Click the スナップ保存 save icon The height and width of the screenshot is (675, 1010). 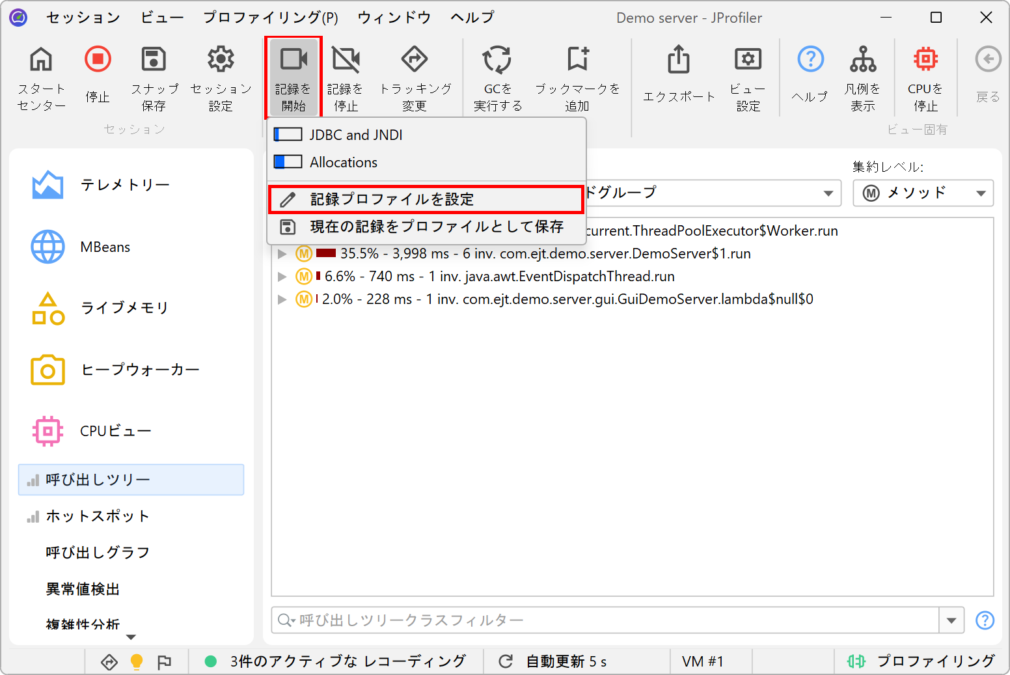[154, 60]
